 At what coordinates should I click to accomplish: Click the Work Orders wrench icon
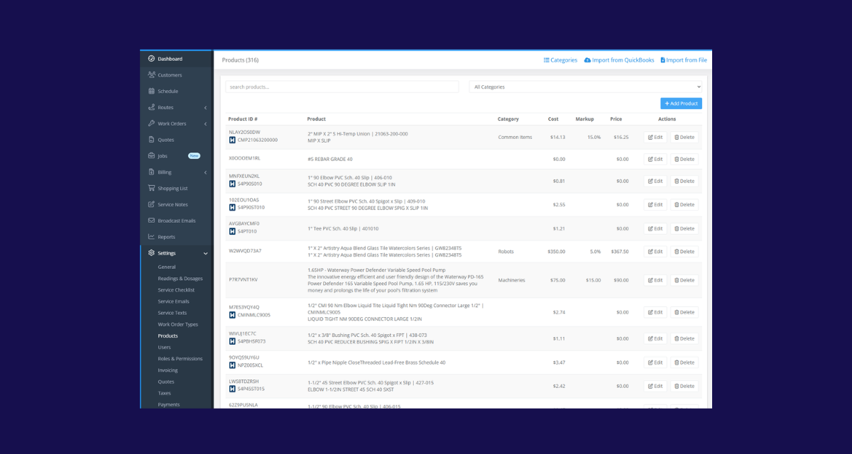tap(151, 123)
